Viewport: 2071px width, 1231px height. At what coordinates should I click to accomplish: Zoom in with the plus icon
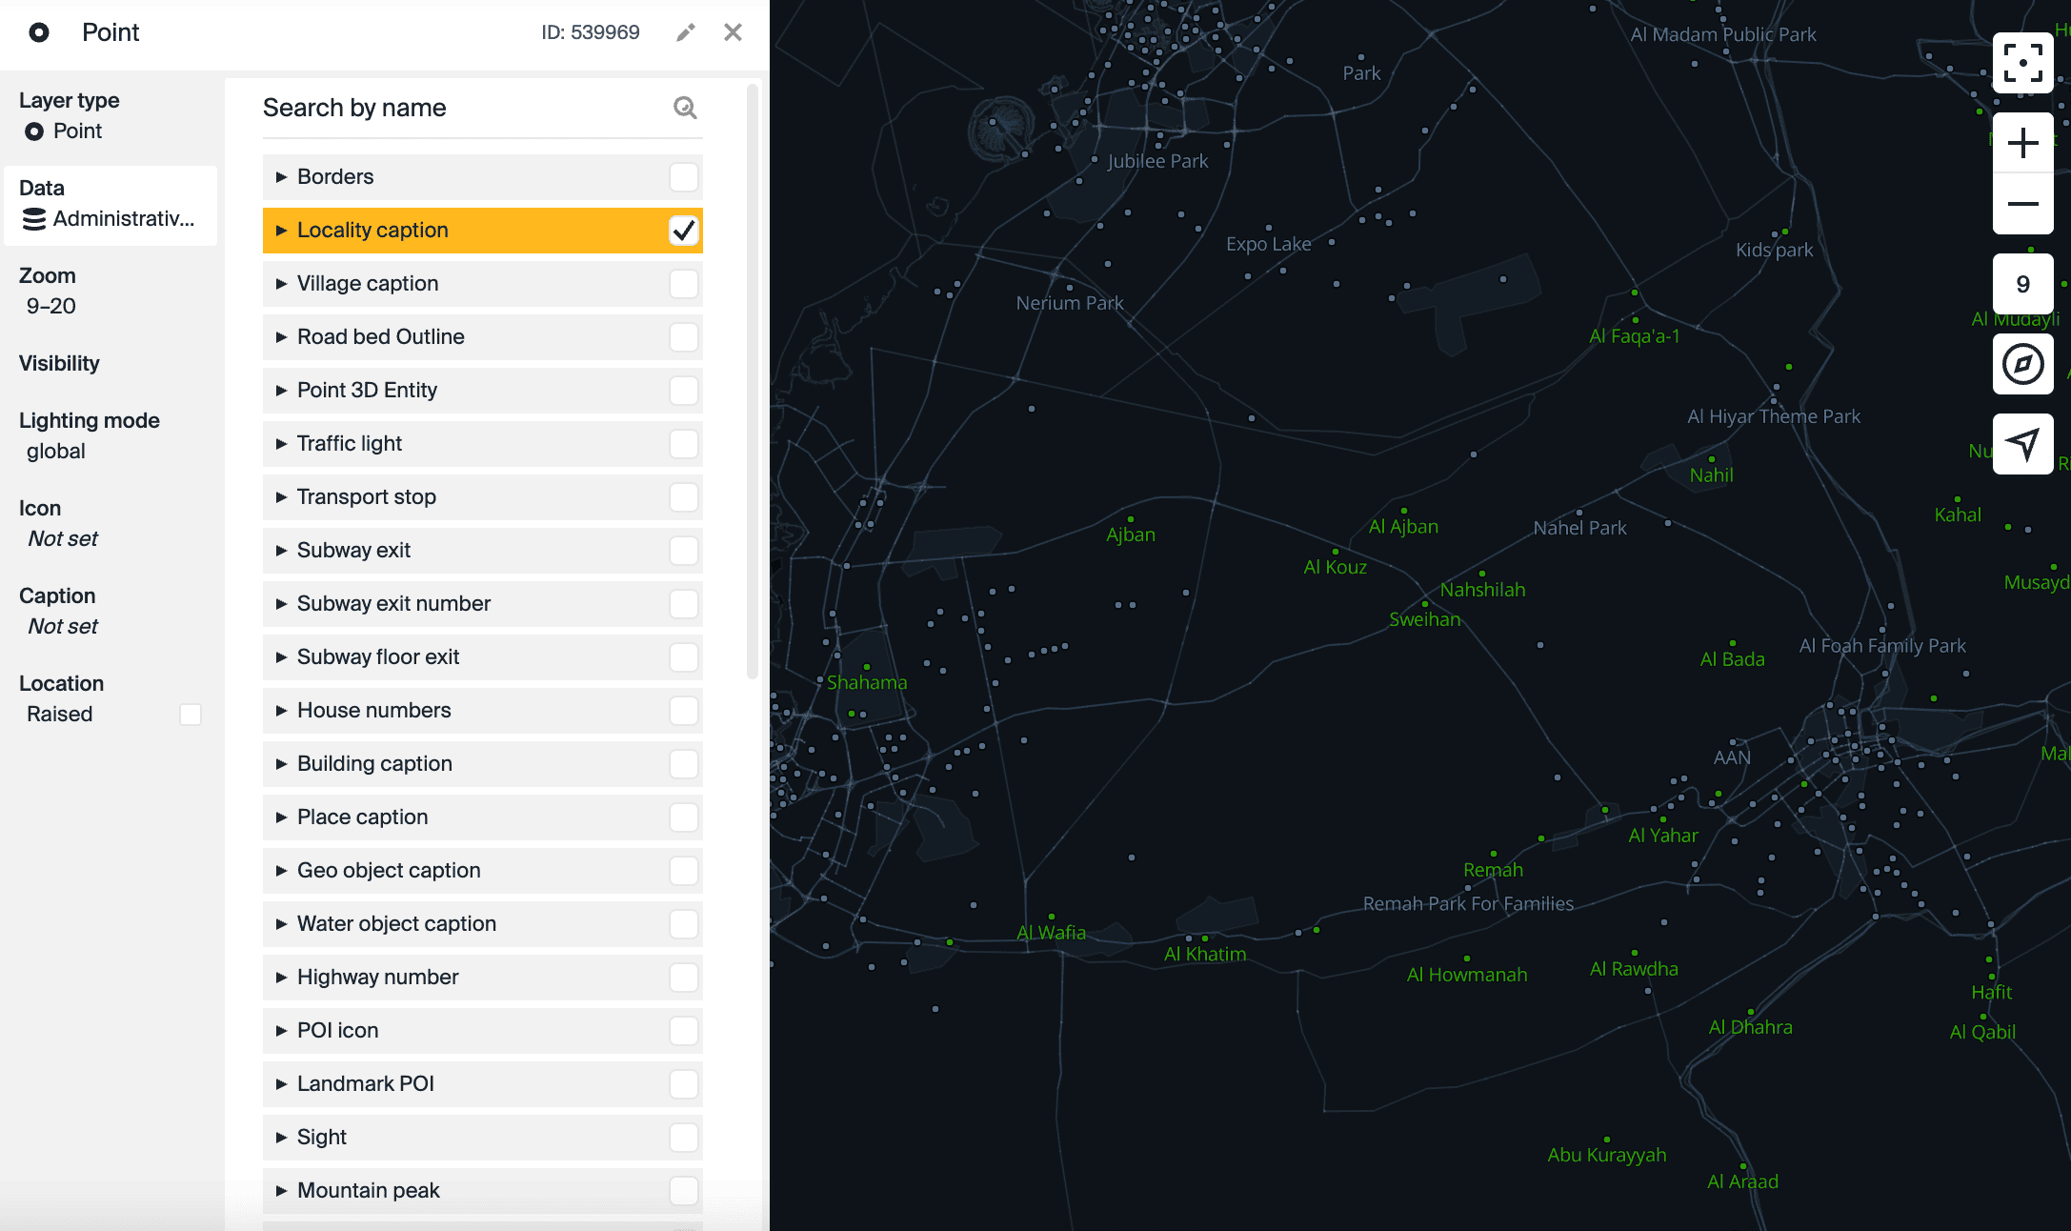pyautogui.click(x=2022, y=144)
